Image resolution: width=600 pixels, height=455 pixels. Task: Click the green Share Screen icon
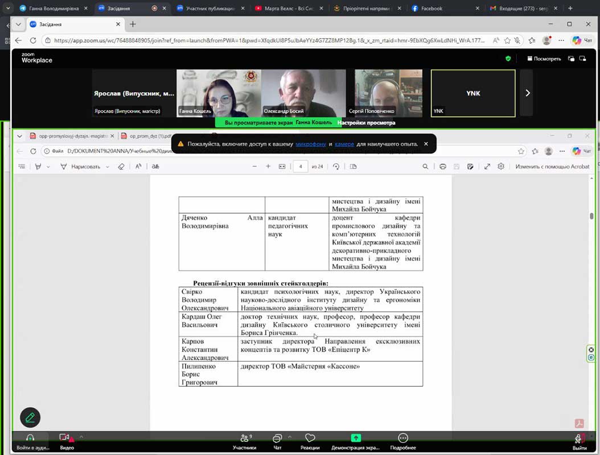click(356, 438)
